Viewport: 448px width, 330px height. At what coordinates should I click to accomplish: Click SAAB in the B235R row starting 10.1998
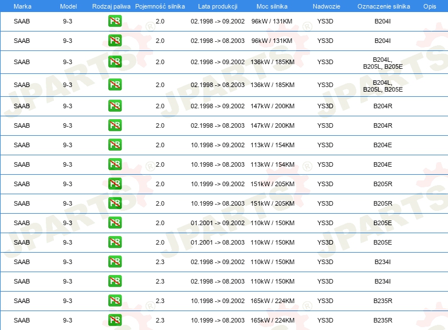coord(22,301)
